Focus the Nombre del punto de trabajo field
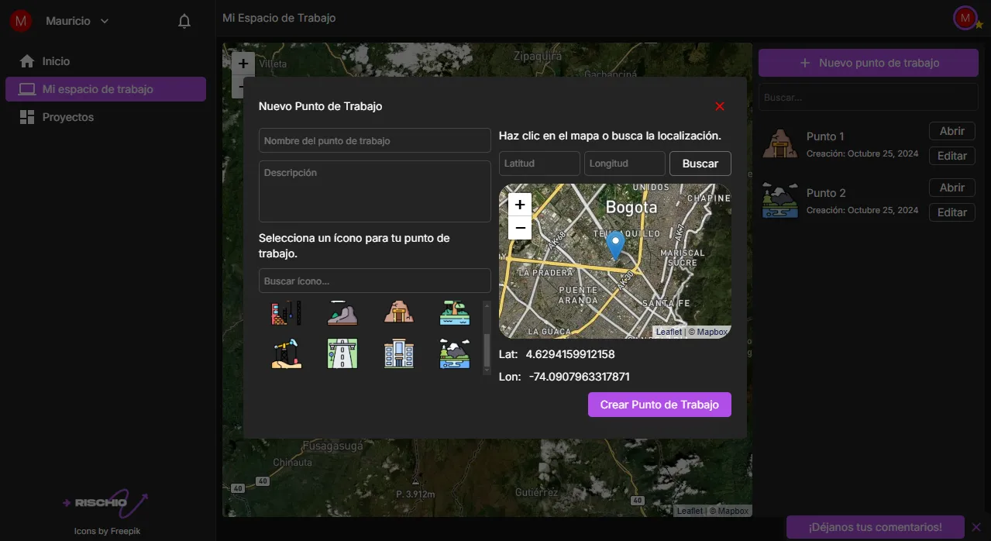Screen dimensions: 991x541 tap(374, 141)
